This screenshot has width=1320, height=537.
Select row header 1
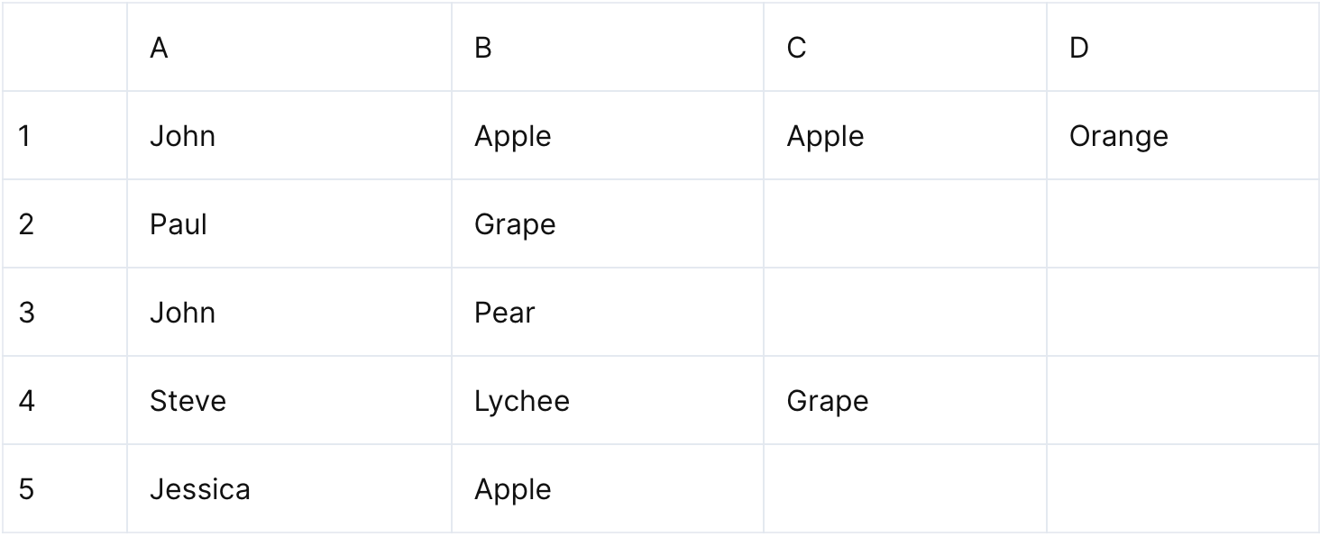click(64, 136)
